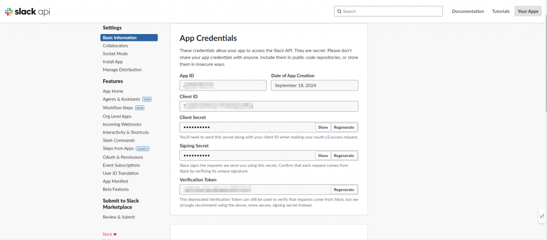The height and width of the screenshot is (240, 547).
Task: Click the App Credentials heading
Action: (x=208, y=38)
